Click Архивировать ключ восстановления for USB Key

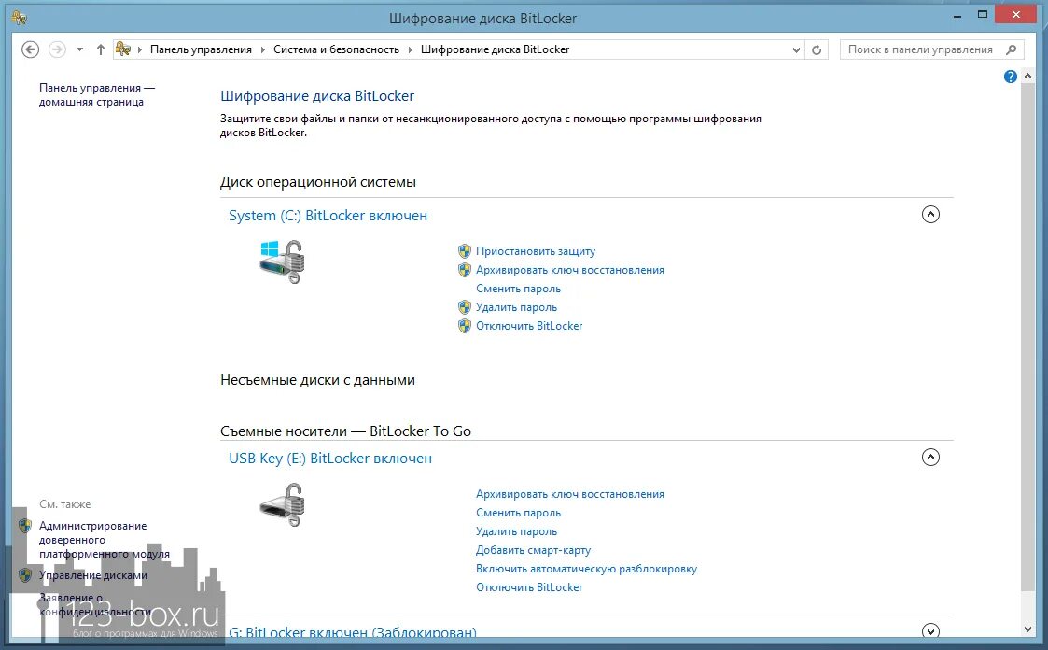click(x=570, y=494)
